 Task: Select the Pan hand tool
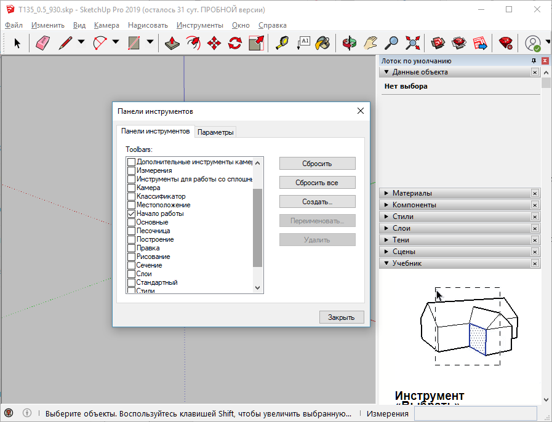(x=370, y=43)
